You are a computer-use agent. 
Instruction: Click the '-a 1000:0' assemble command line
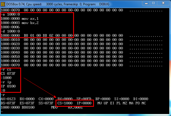[x=10, y=15]
